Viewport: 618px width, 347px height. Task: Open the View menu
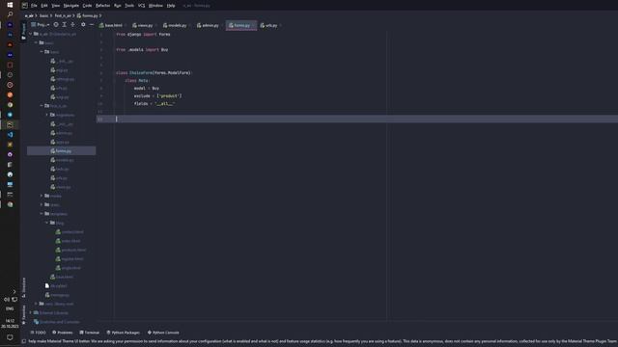pos(56,6)
